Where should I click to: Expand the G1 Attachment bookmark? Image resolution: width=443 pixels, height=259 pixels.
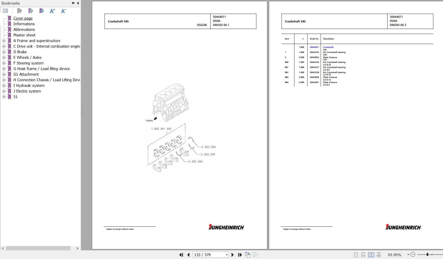click(x=4, y=74)
